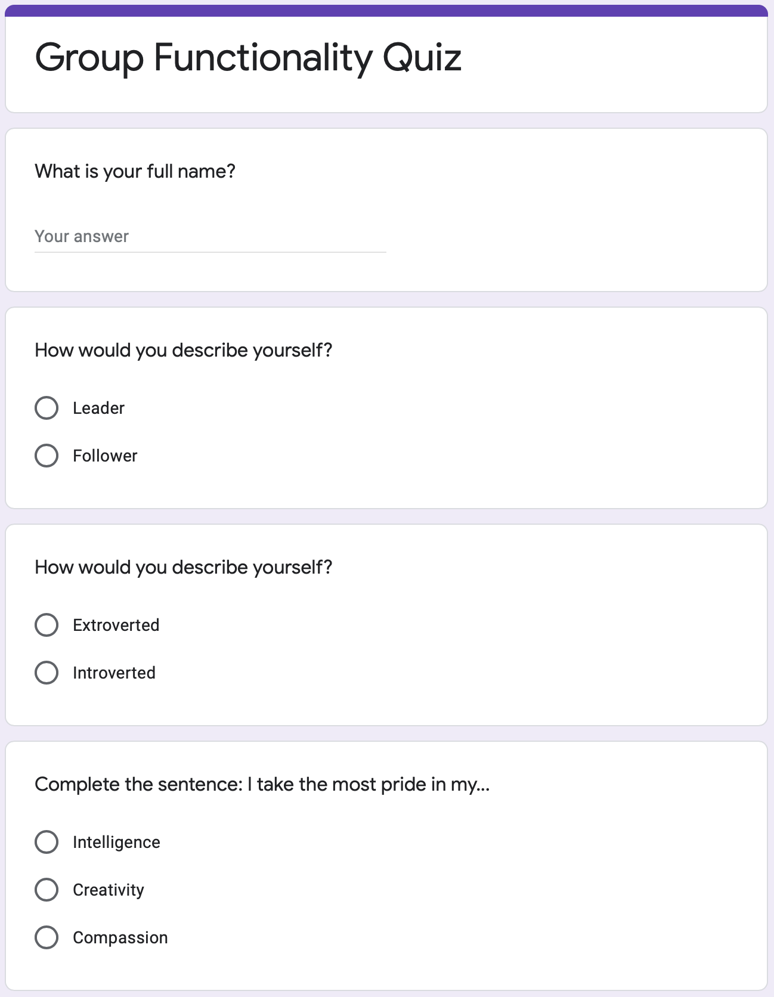The width and height of the screenshot is (774, 997).
Task: Click the "Compassion" label text
Action: (120, 938)
